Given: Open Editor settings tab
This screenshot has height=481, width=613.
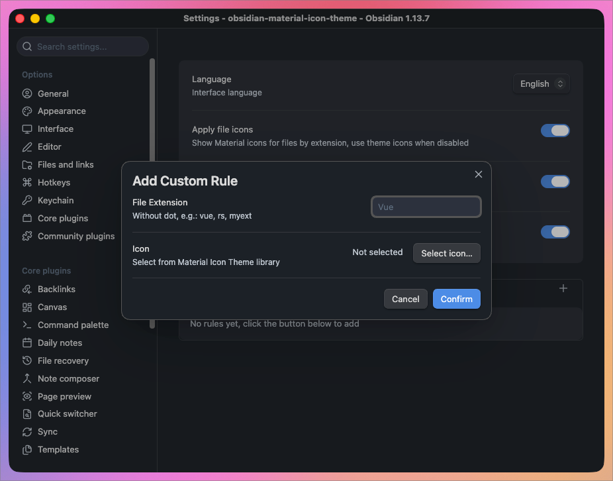Looking at the screenshot, I should coord(49,147).
